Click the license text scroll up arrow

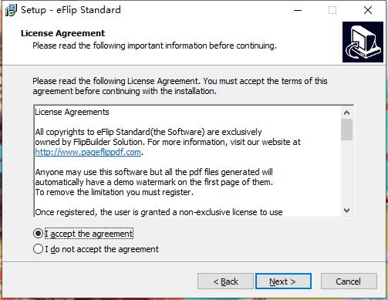pyautogui.click(x=346, y=113)
